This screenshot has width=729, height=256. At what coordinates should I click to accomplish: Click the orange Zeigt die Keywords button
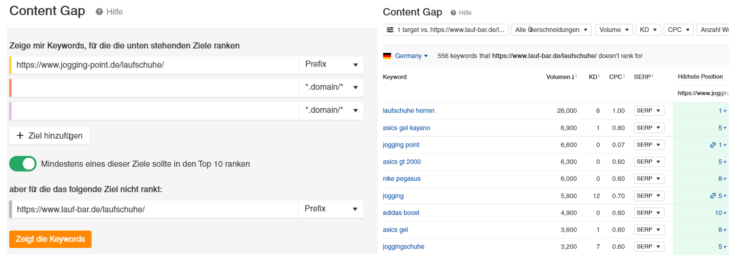(50, 239)
